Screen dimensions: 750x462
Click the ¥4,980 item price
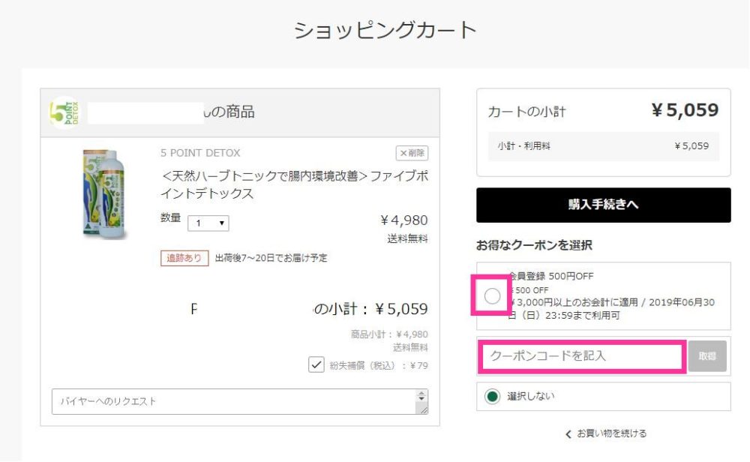click(x=403, y=220)
